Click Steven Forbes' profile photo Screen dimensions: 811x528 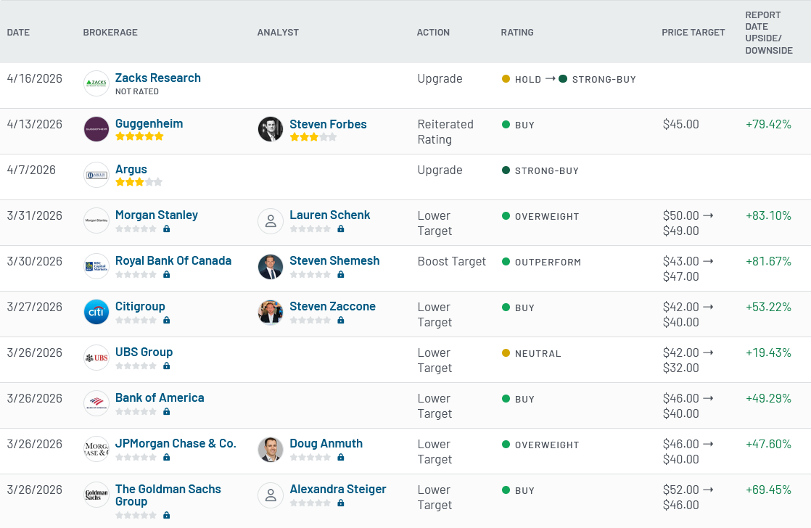[271, 129]
